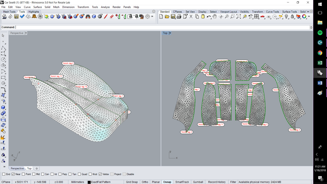Click the scissors Cut icon
Screen dimensions: 327x184
pyautogui.click(x=191, y=17)
